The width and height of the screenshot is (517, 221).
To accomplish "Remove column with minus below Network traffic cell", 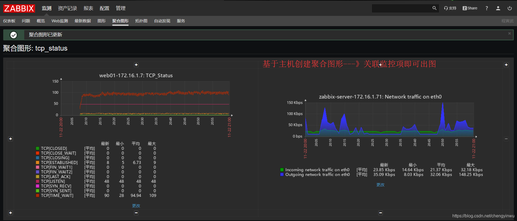I will pos(381,213).
